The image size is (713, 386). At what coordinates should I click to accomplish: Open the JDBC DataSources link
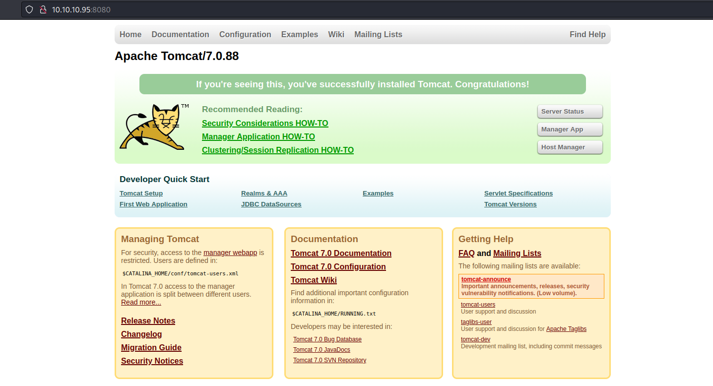point(271,204)
